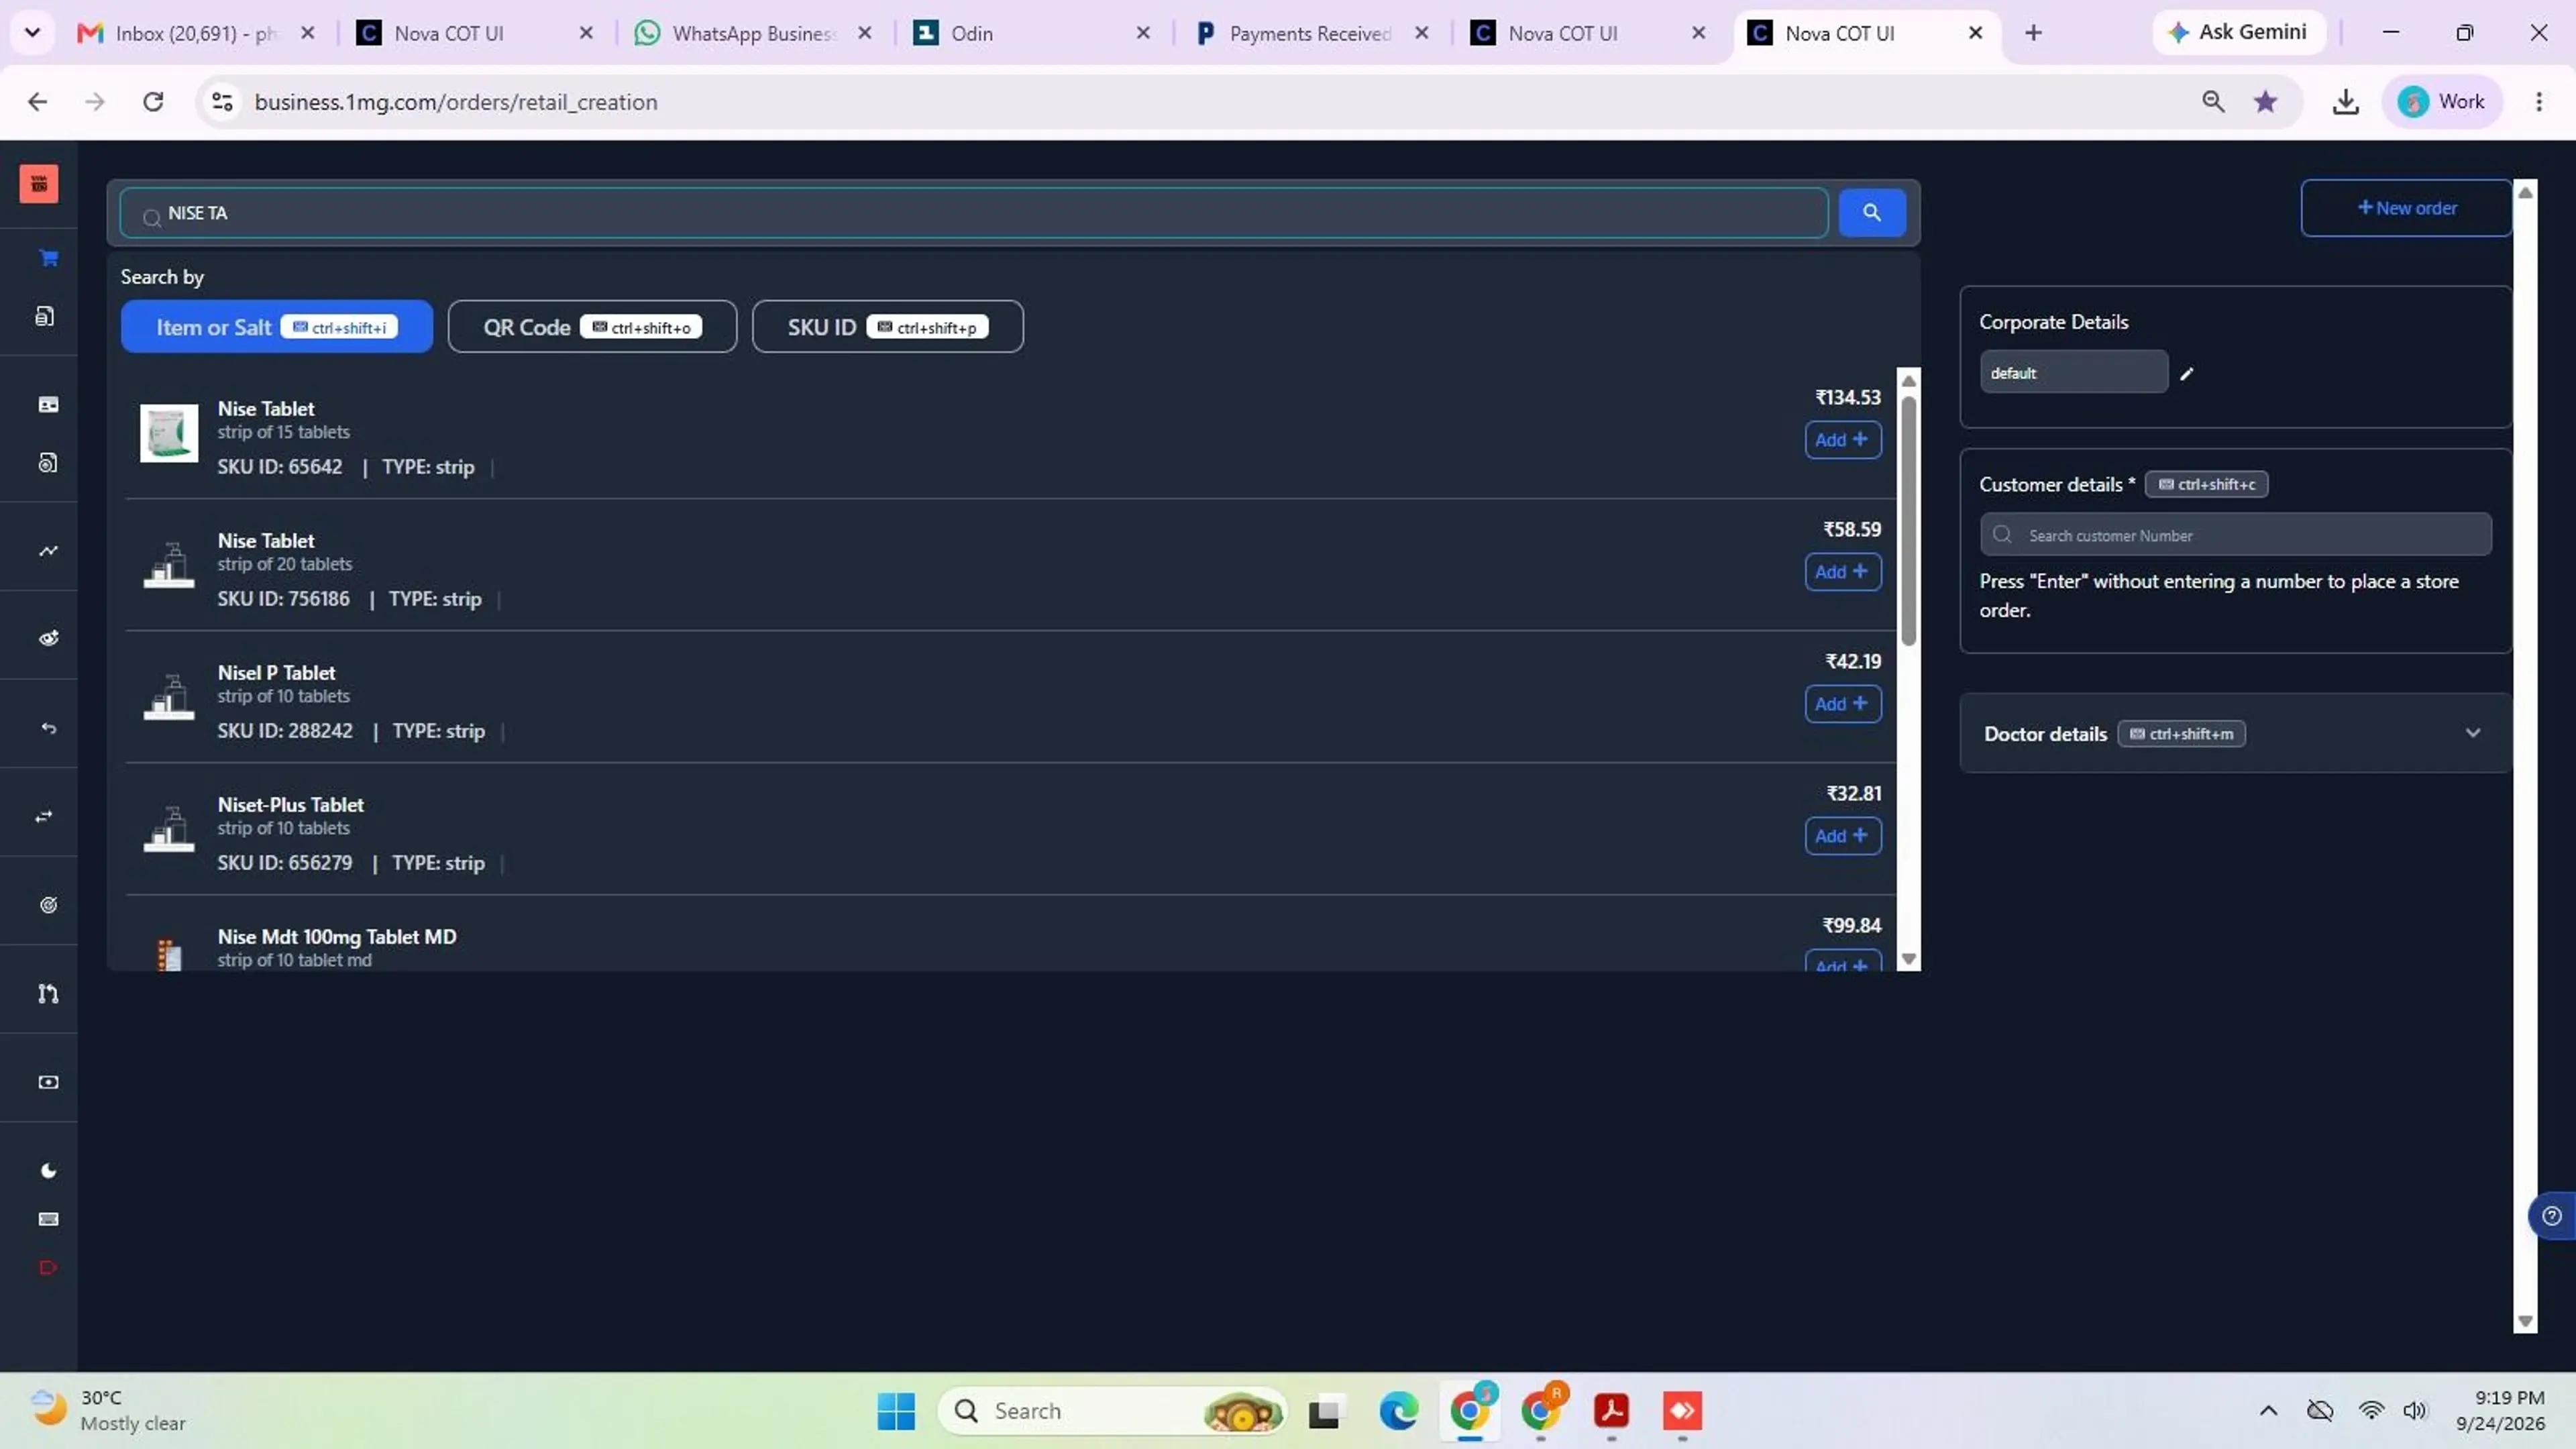The image size is (2576, 1449).
Task: Open the ID card icon in sidebar
Action: tap(48, 404)
